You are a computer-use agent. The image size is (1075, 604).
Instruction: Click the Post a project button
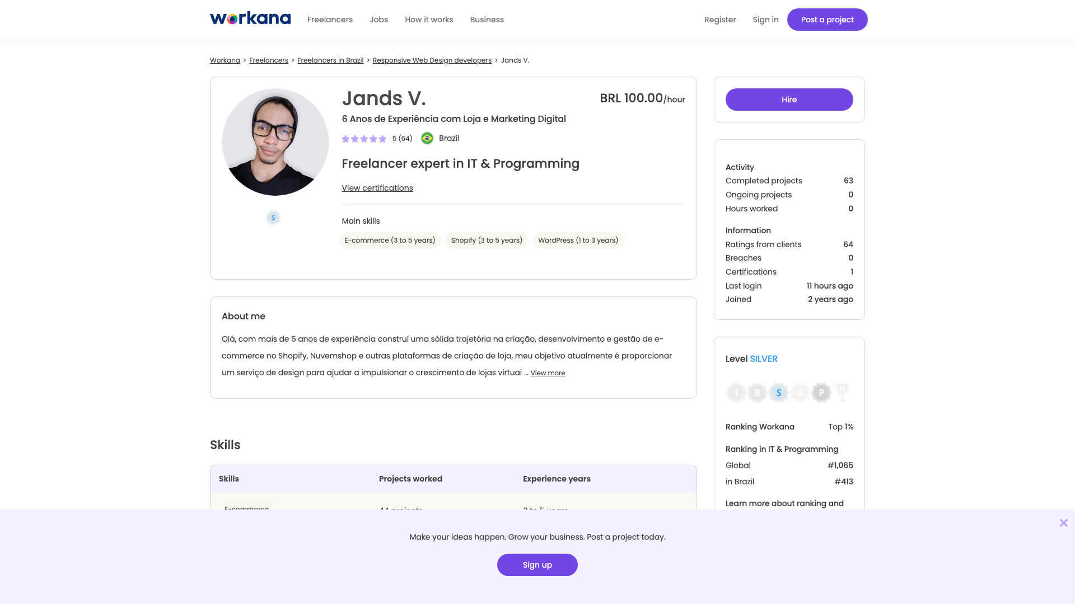[827, 20]
